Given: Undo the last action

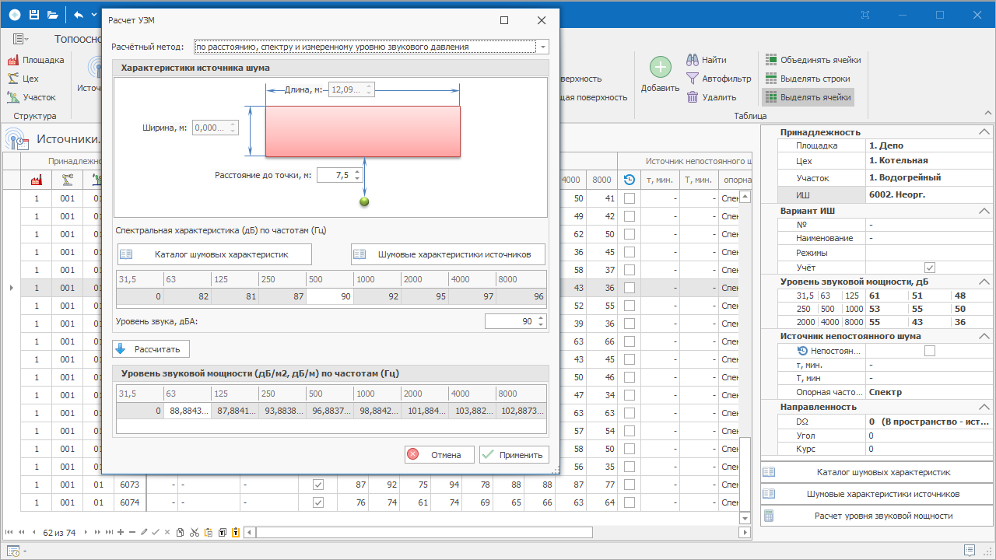Looking at the screenshot, I should (79, 15).
